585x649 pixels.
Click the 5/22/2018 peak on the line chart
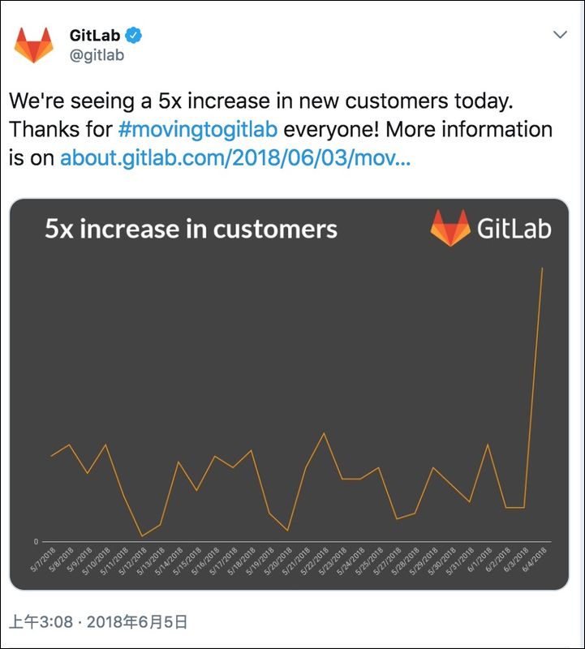tap(324, 433)
